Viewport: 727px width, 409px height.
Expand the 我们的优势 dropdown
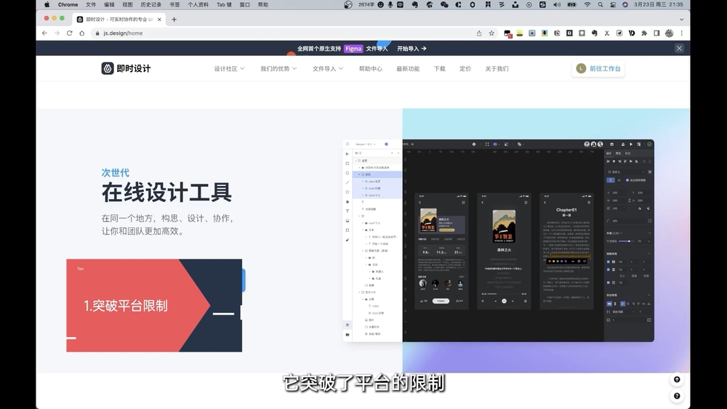(278, 68)
